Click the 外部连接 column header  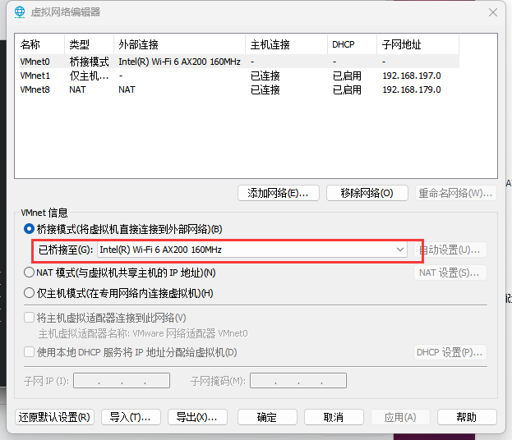point(180,44)
